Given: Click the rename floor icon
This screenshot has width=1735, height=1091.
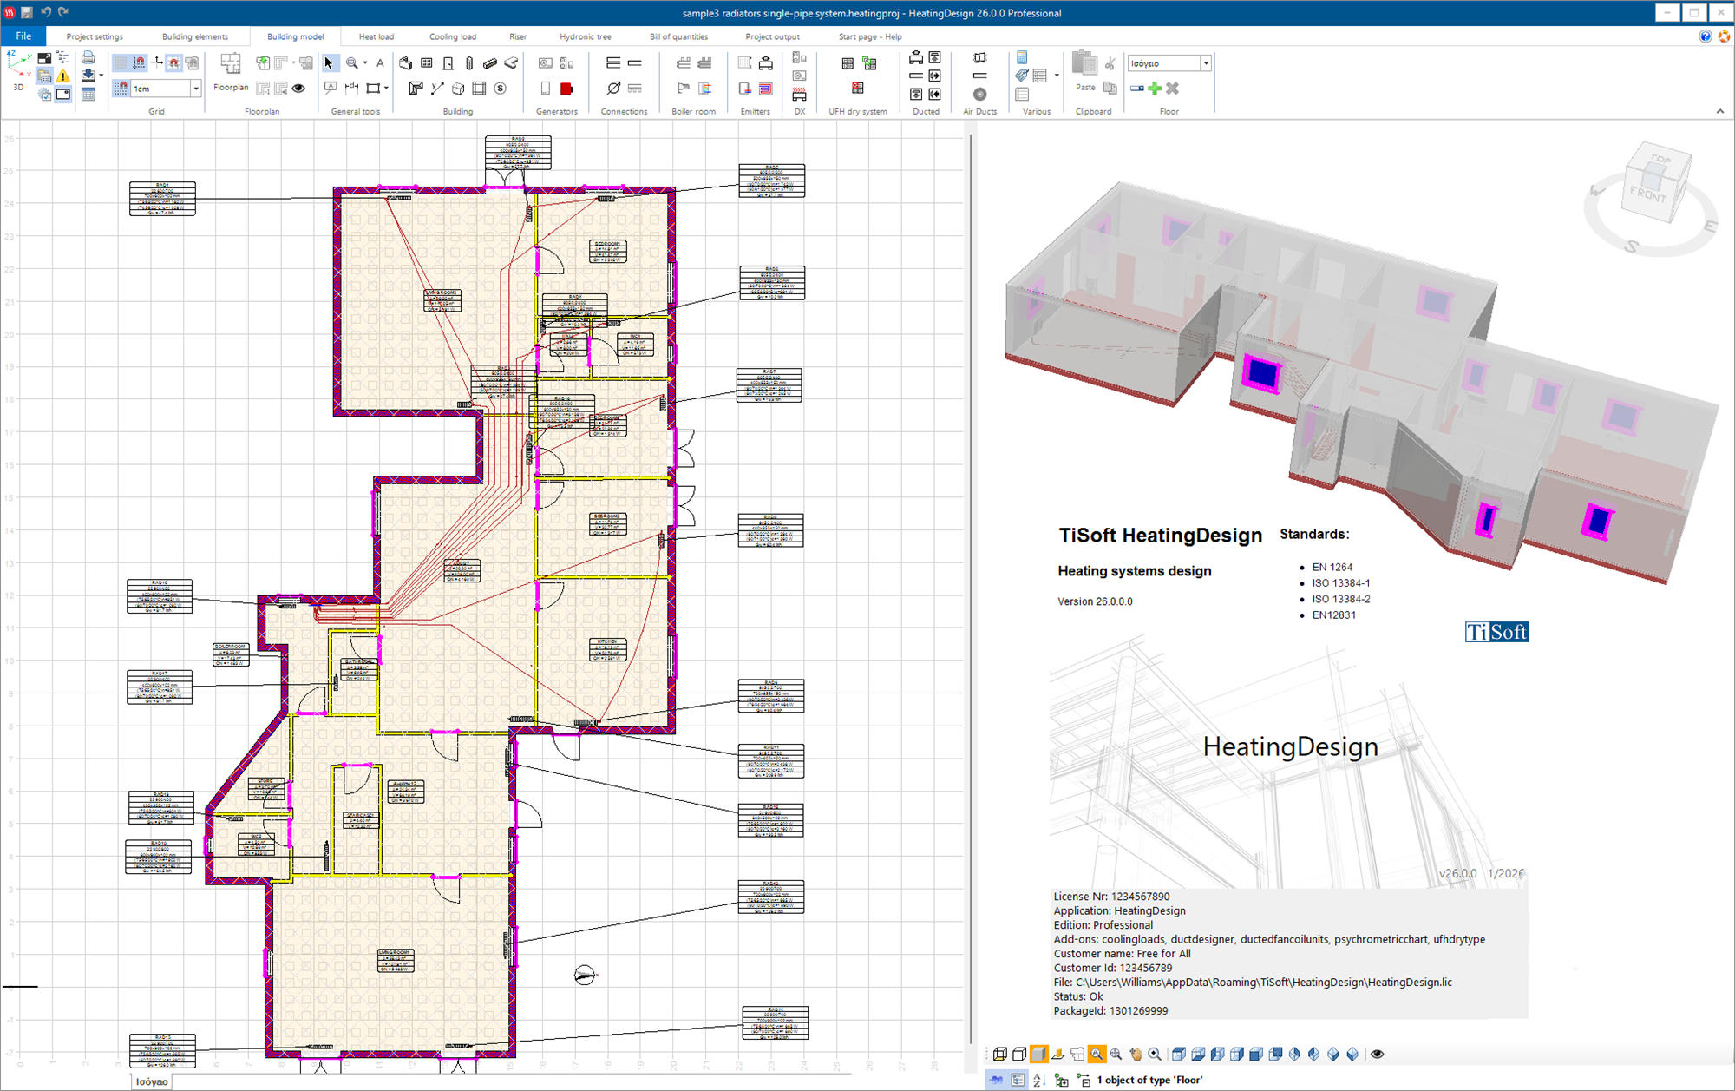Looking at the screenshot, I should point(1137,88).
